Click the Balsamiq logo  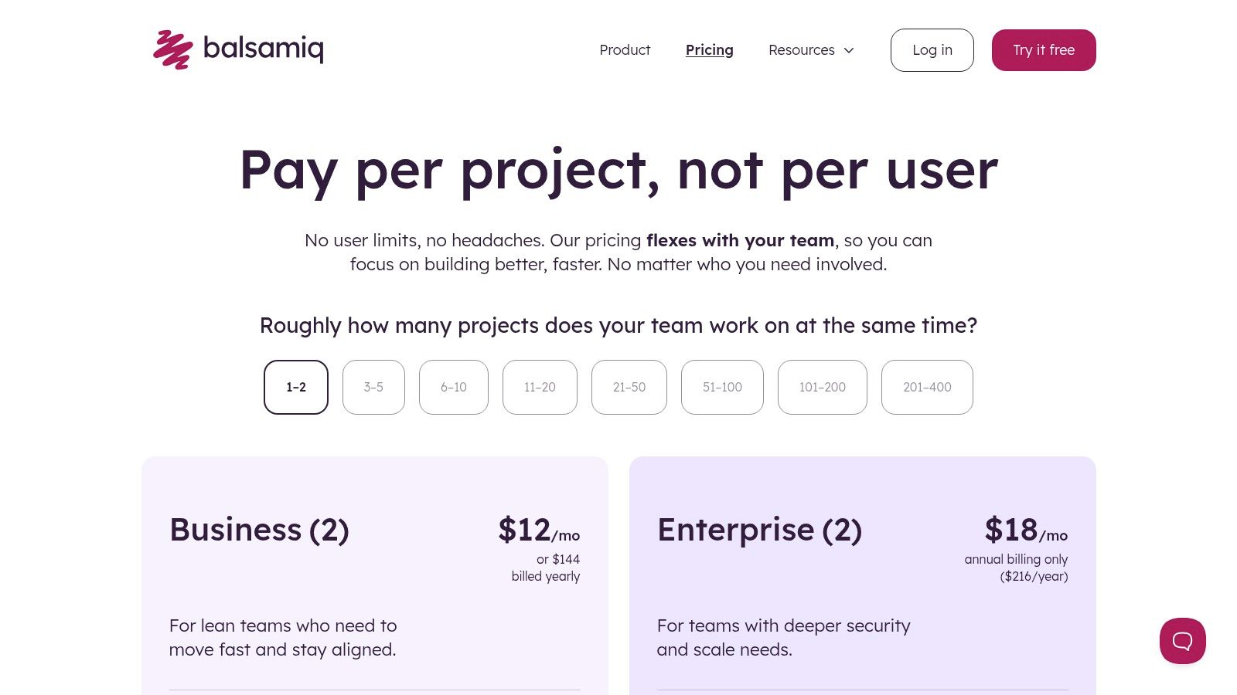point(238,49)
